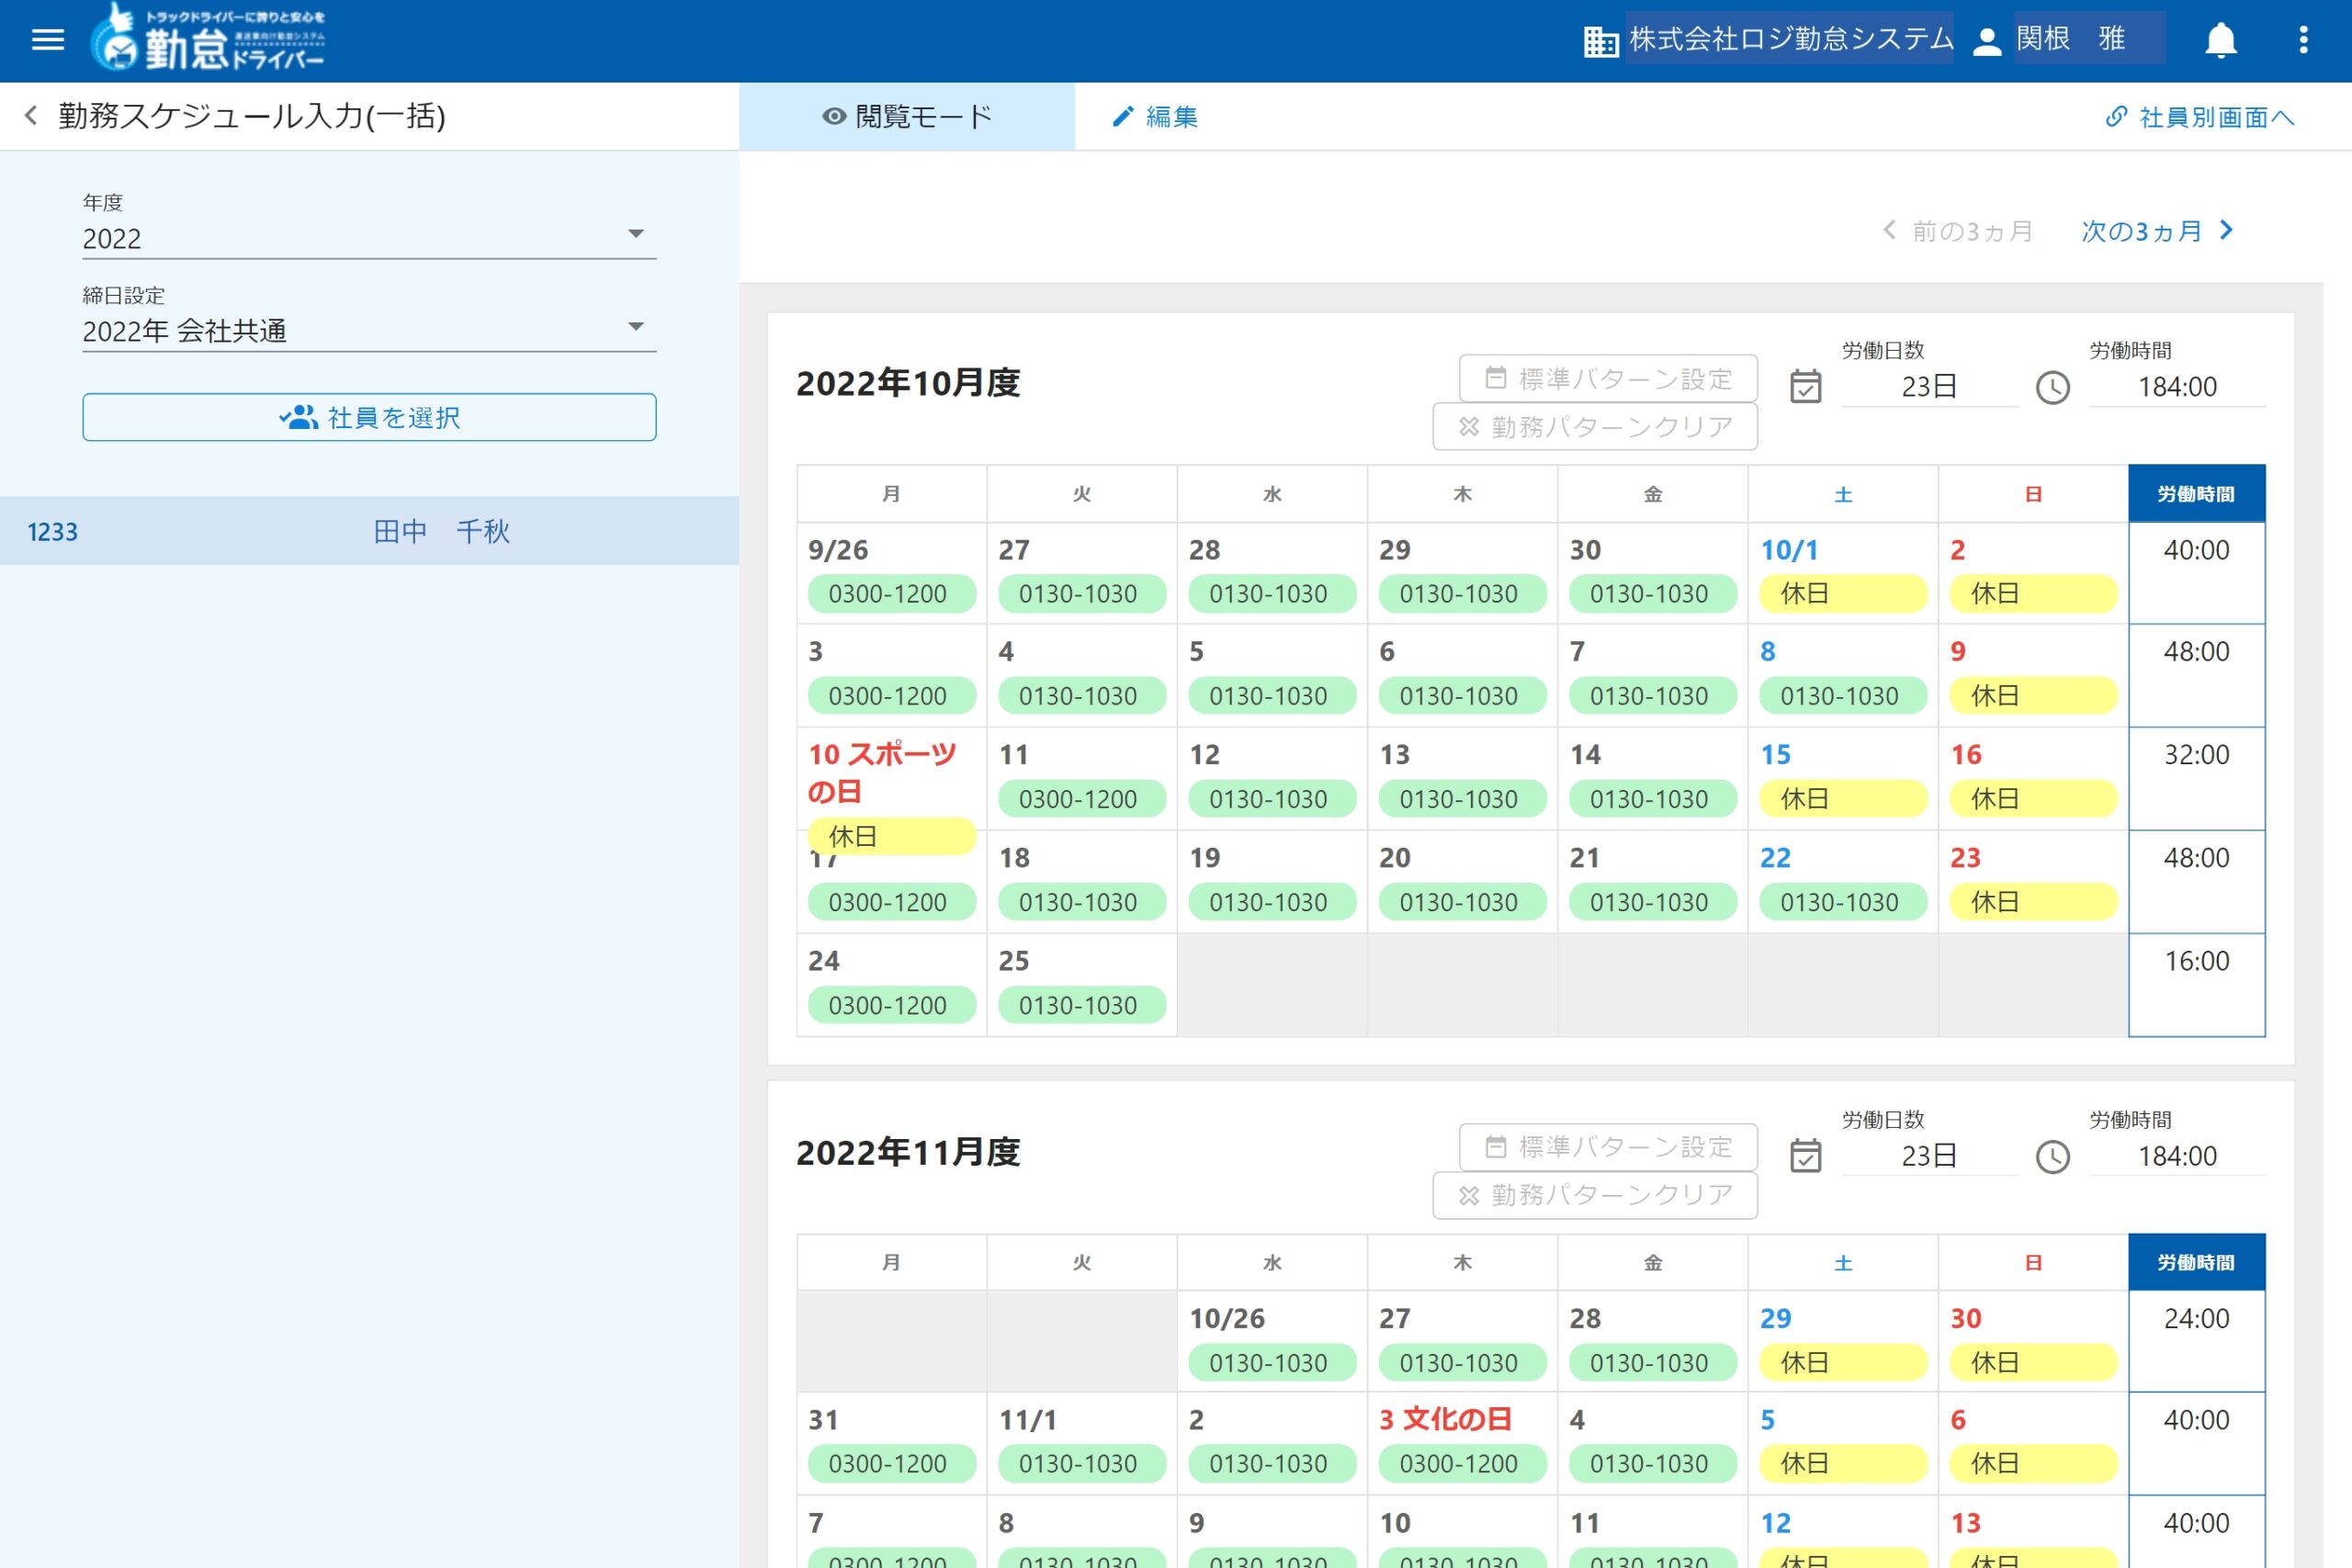Click the calendar check icon for 2022年10月度
The width and height of the screenshot is (2352, 1568).
tap(1805, 386)
